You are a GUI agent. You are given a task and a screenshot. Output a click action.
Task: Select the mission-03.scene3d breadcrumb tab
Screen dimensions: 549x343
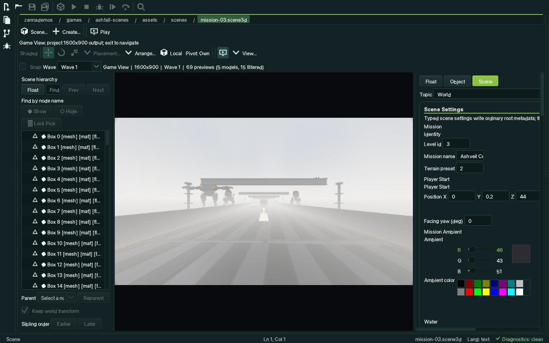point(224,19)
